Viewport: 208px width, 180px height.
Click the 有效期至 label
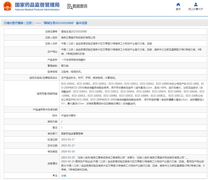(x=52, y=152)
